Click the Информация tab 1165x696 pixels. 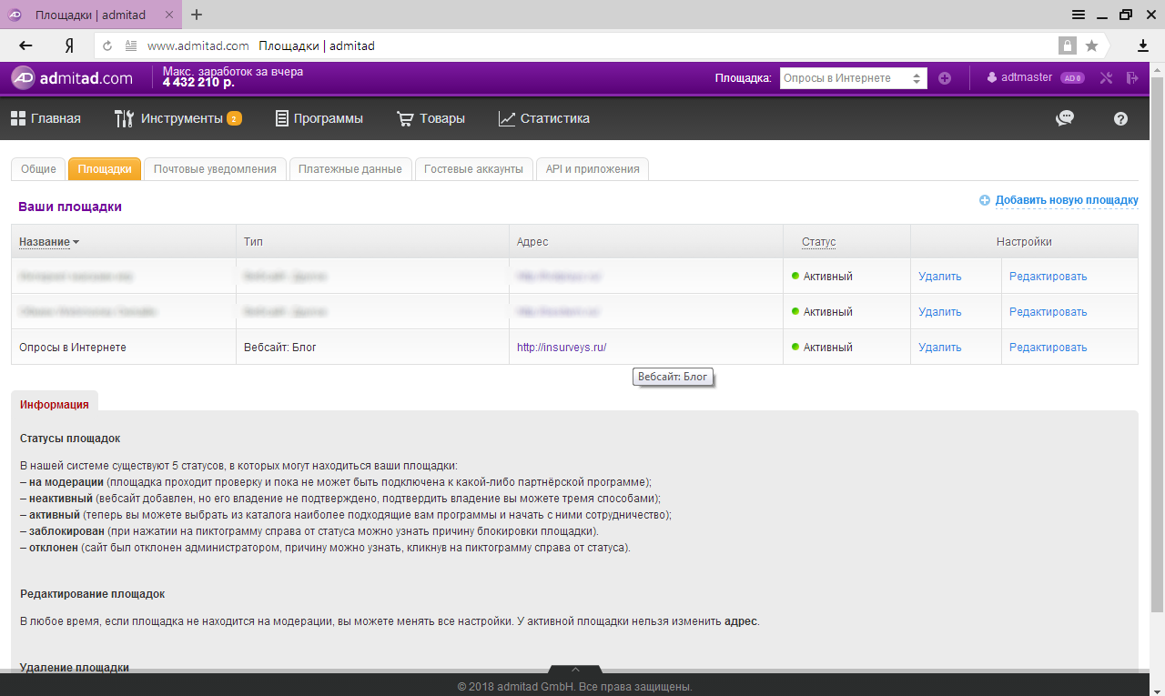55,405
